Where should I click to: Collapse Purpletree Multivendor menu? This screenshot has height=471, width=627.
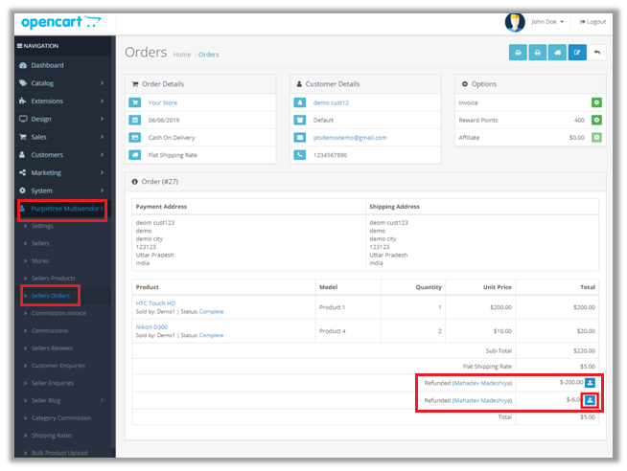pos(62,209)
